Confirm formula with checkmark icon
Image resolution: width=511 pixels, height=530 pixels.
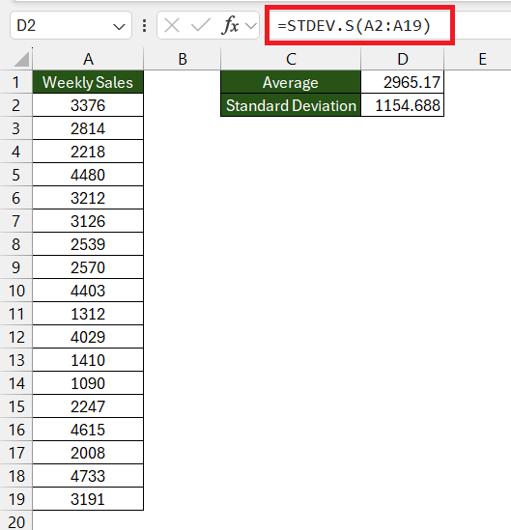[201, 26]
